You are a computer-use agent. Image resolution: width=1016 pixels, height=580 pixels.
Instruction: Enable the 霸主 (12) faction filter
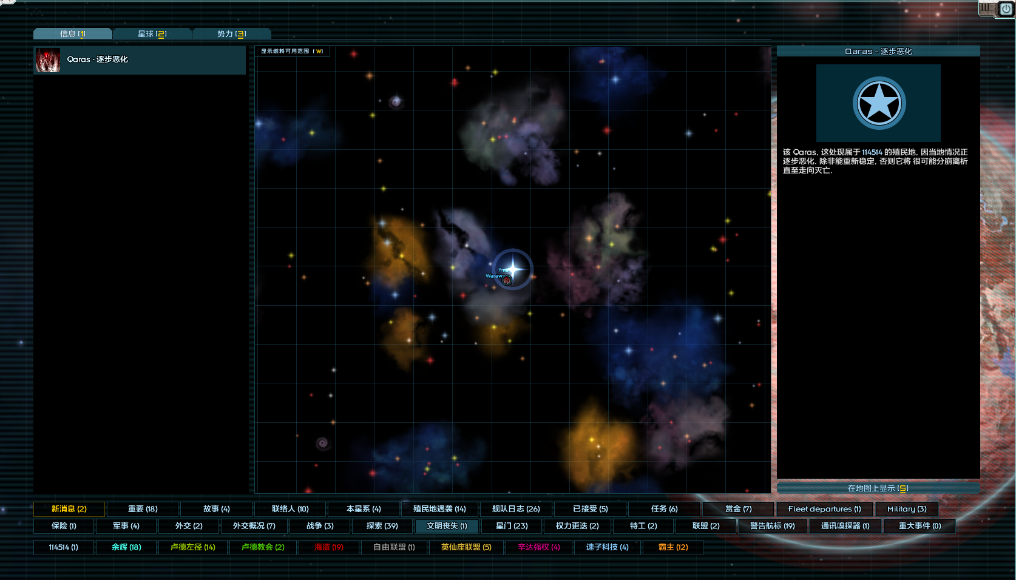673,547
